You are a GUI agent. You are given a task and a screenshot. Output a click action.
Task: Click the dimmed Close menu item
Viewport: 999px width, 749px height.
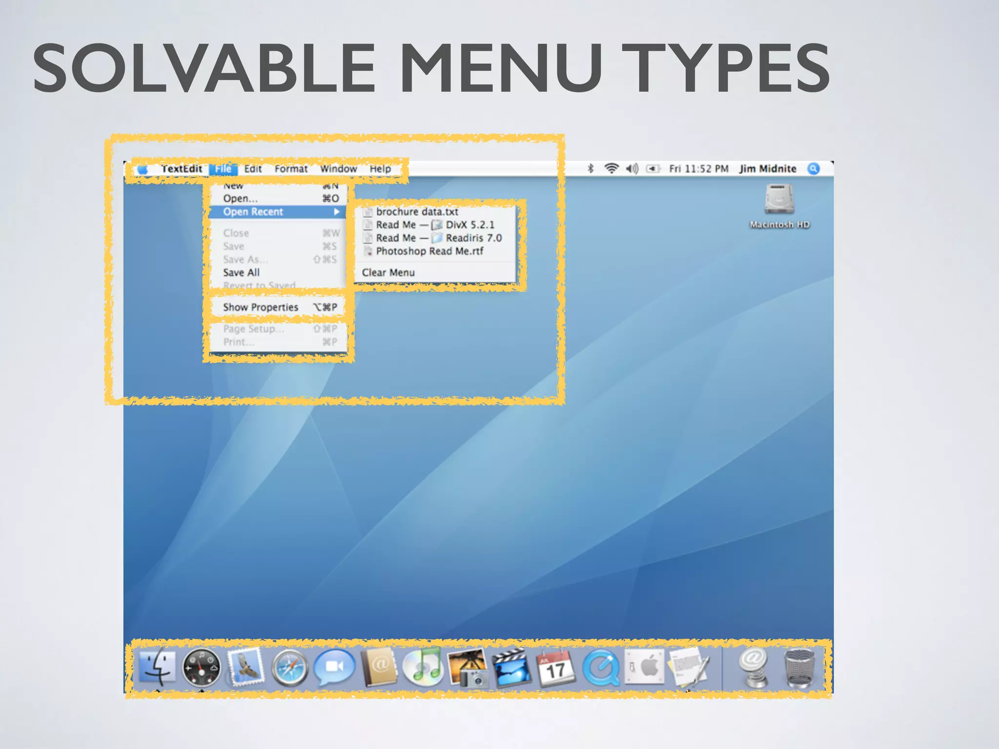278,233
